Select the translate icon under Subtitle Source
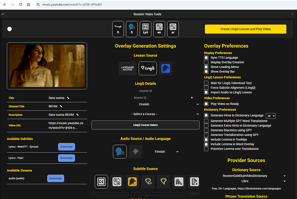The height and width of the screenshot is (199, 297). [x=117, y=182]
